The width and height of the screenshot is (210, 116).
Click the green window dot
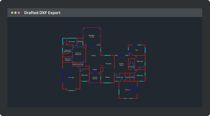[12, 13]
